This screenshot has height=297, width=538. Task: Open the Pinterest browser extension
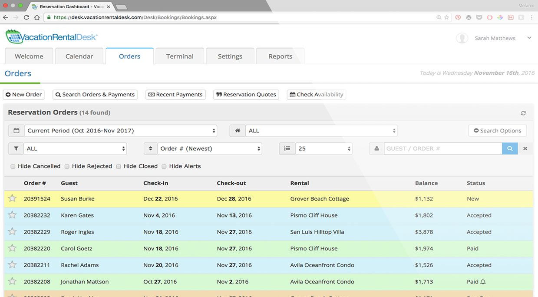tap(458, 17)
